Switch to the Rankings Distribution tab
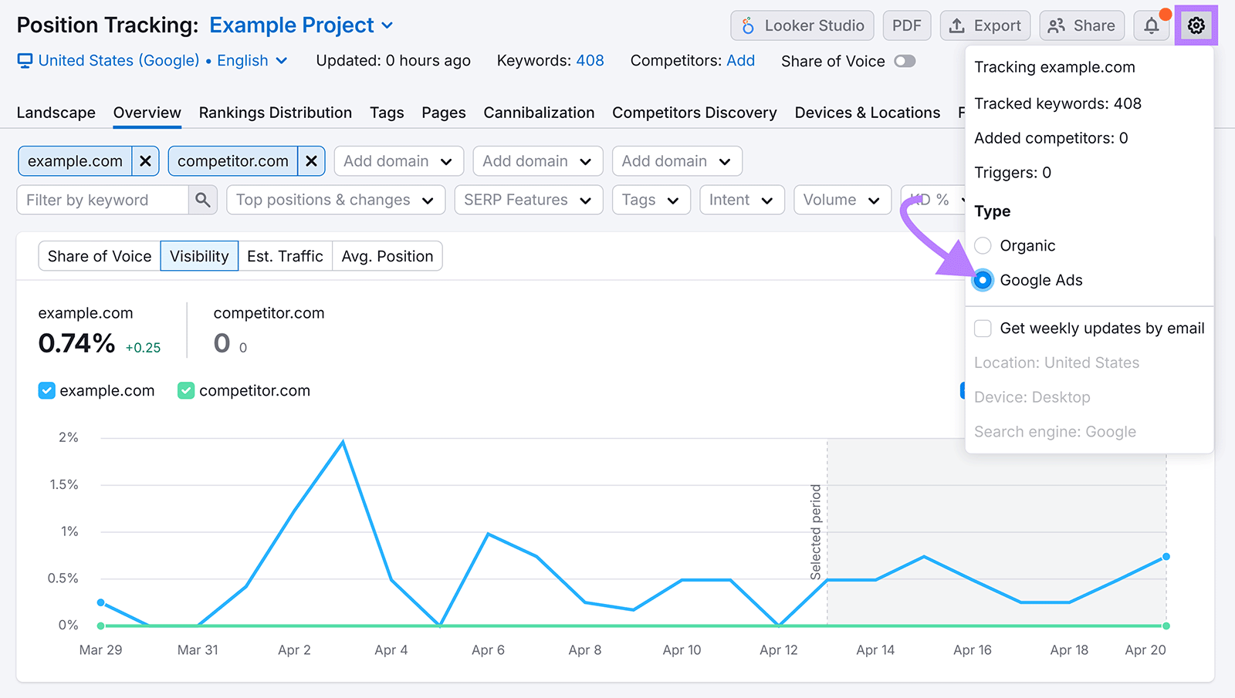1235x698 pixels. pyautogui.click(x=276, y=113)
